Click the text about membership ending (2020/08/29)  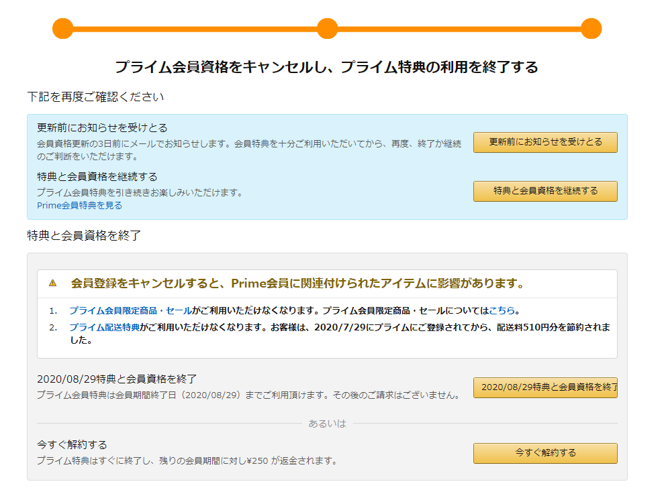click(x=249, y=395)
